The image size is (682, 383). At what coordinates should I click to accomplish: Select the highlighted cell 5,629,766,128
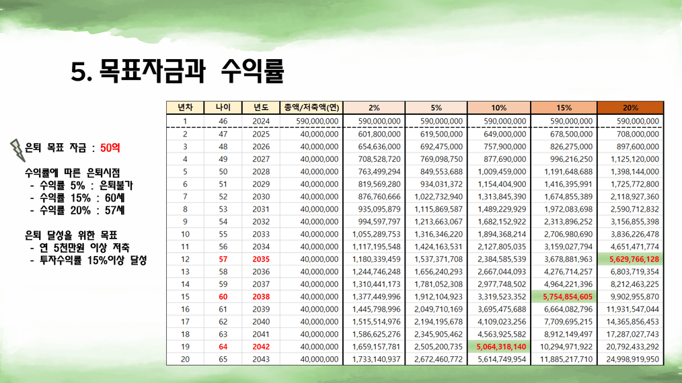coord(630,259)
